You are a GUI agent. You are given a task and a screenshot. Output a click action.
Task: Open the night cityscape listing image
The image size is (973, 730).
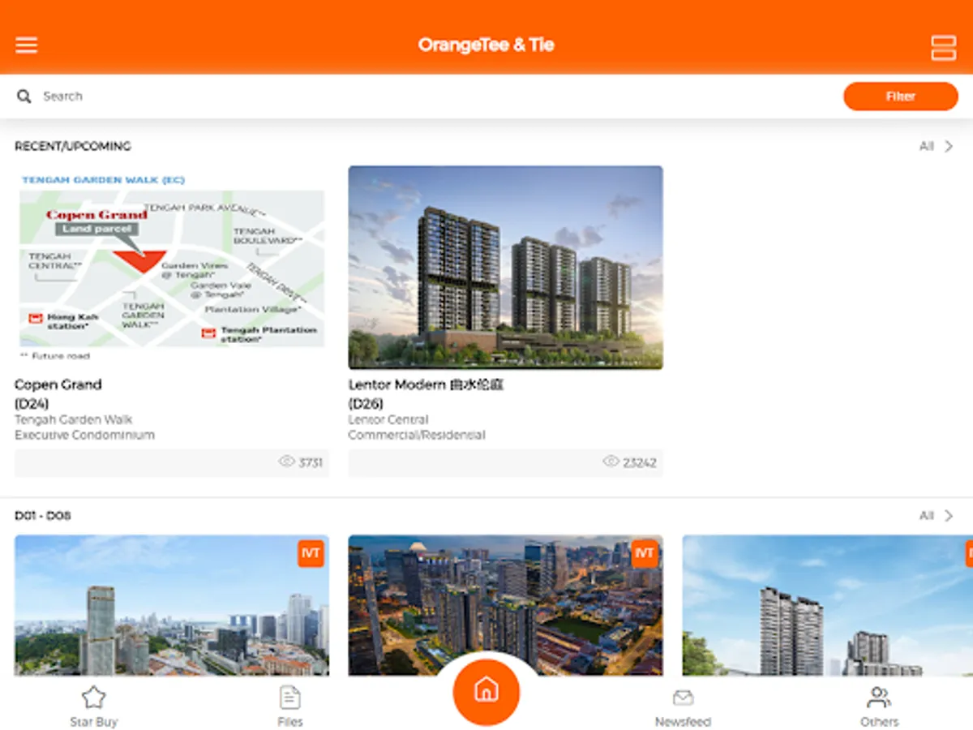click(x=505, y=605)
